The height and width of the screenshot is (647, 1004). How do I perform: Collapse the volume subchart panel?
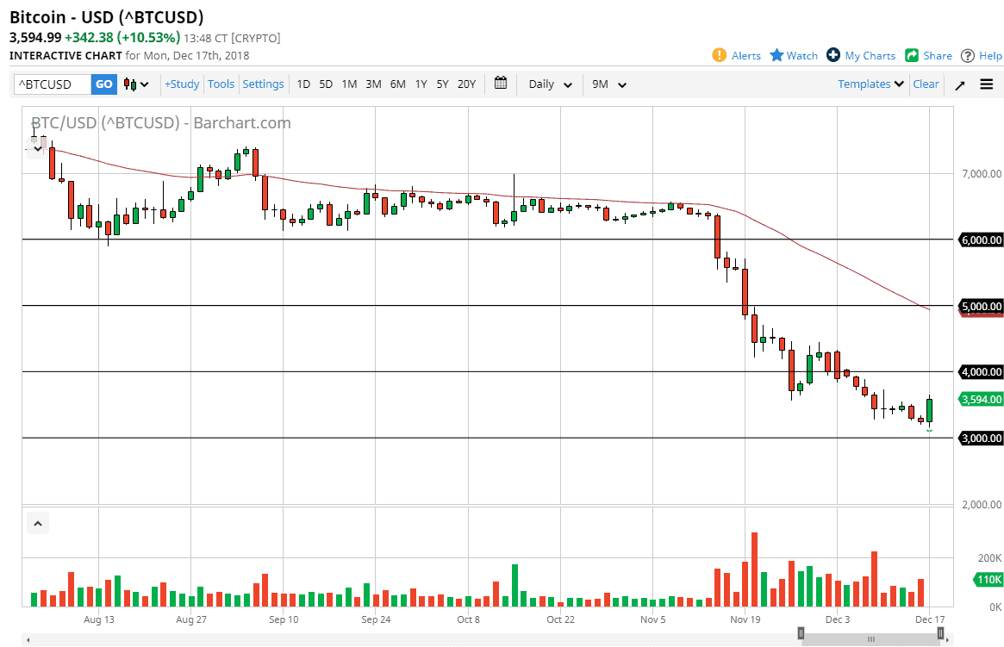[x=37, y=523]
